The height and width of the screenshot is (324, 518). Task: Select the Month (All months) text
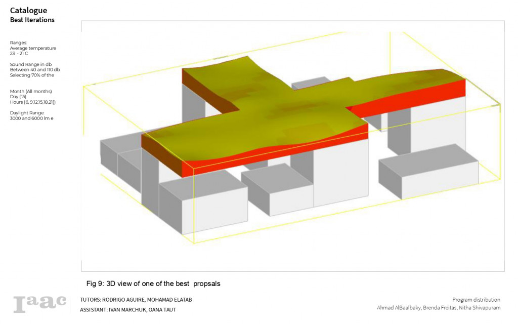(31, 91)
